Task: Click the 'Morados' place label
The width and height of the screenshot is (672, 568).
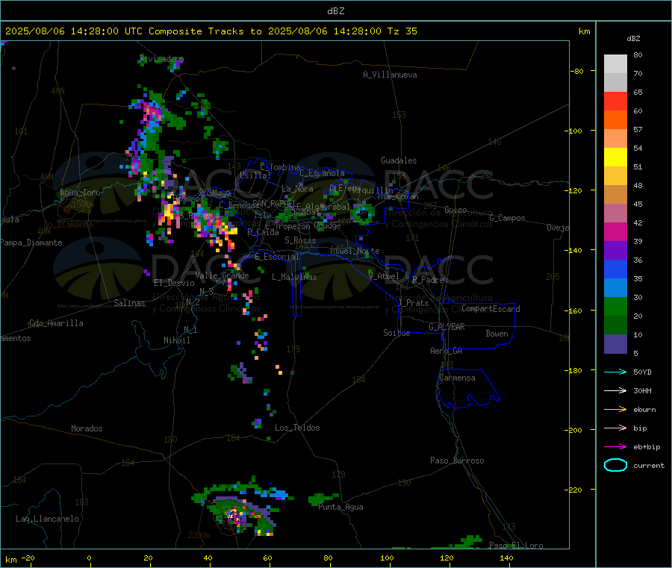Action: [87, 428]
